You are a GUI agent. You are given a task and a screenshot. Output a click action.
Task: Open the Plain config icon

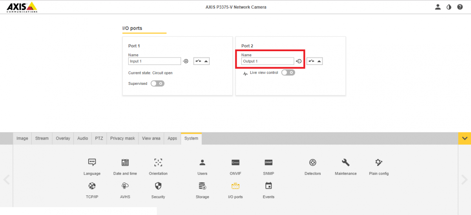point(379,162)
